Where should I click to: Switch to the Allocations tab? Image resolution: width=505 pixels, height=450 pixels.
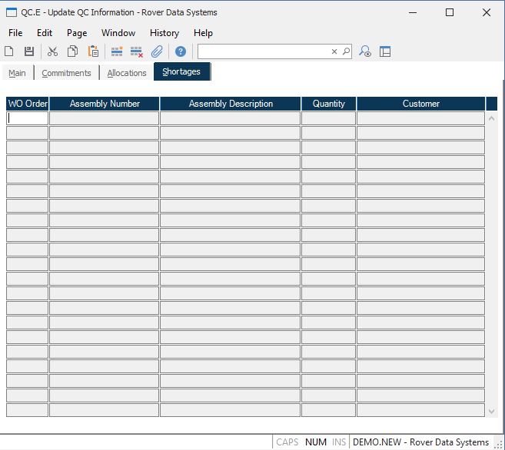click(127, 73)
